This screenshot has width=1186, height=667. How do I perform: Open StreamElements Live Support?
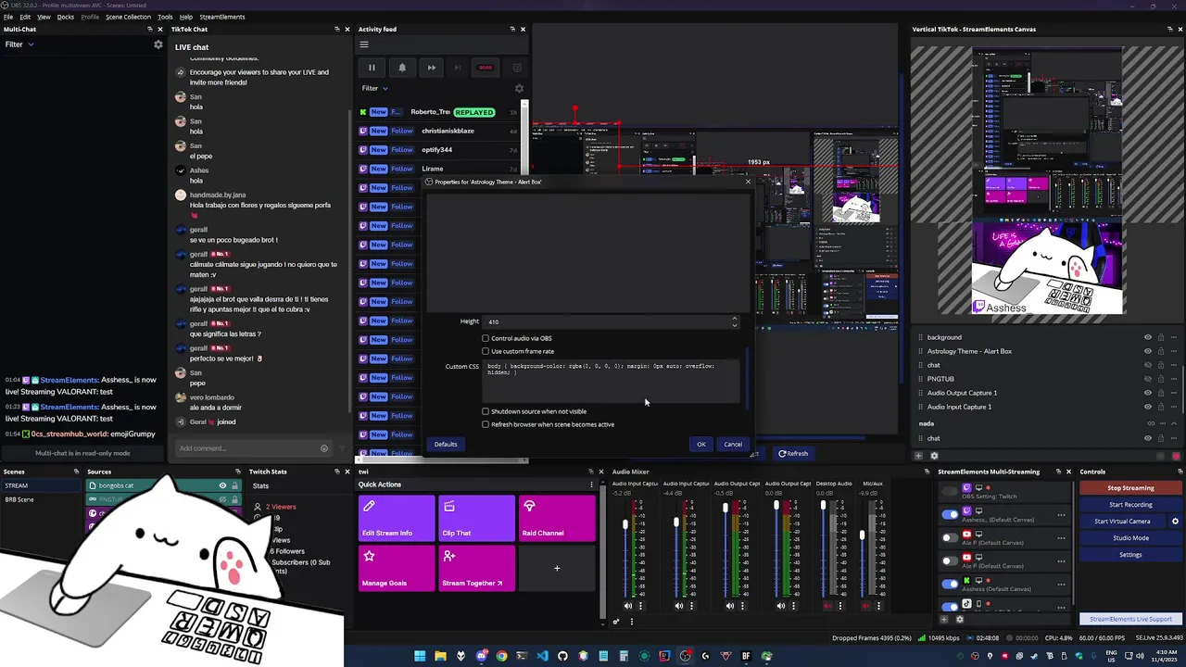(x=1130, y=619)
